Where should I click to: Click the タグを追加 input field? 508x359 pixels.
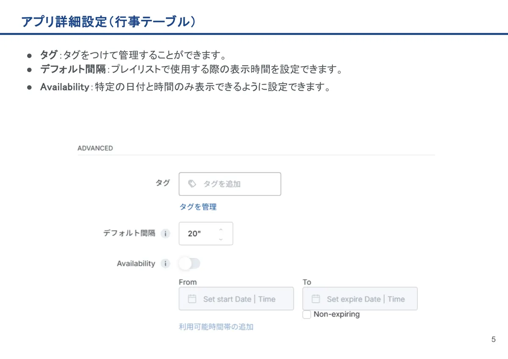click(x=230, y=184)
